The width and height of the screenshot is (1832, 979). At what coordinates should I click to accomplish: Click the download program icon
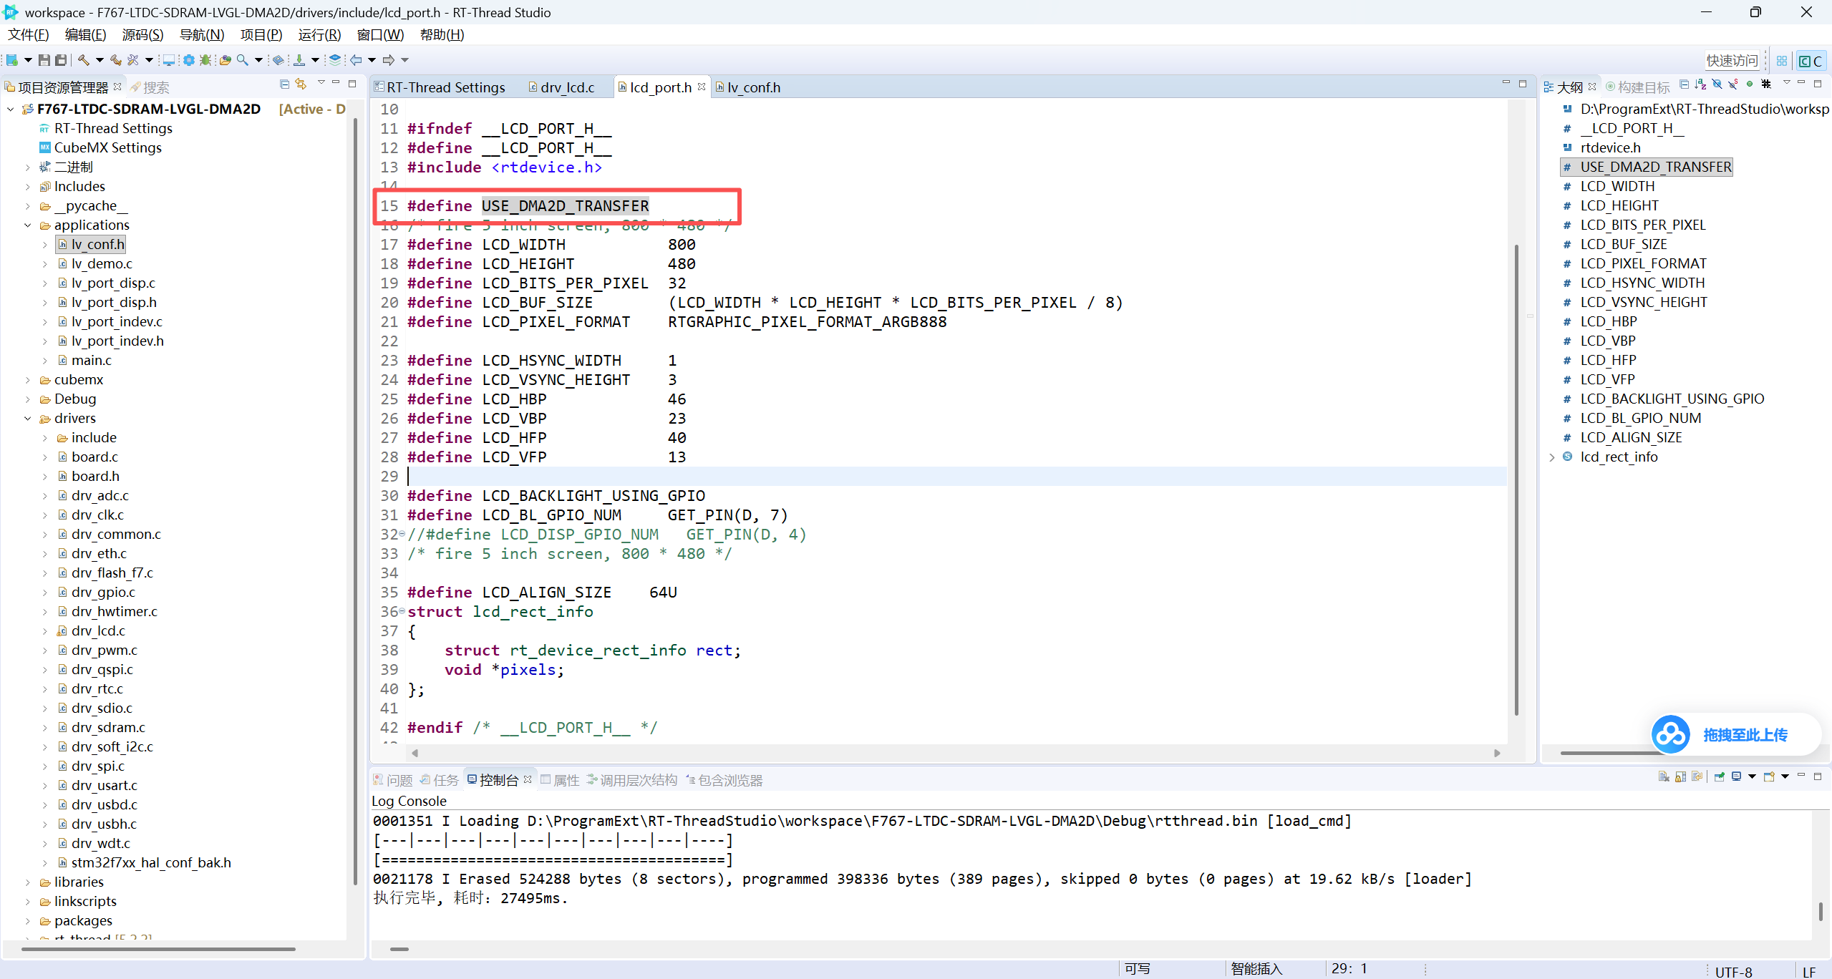[x=299, y=60]
